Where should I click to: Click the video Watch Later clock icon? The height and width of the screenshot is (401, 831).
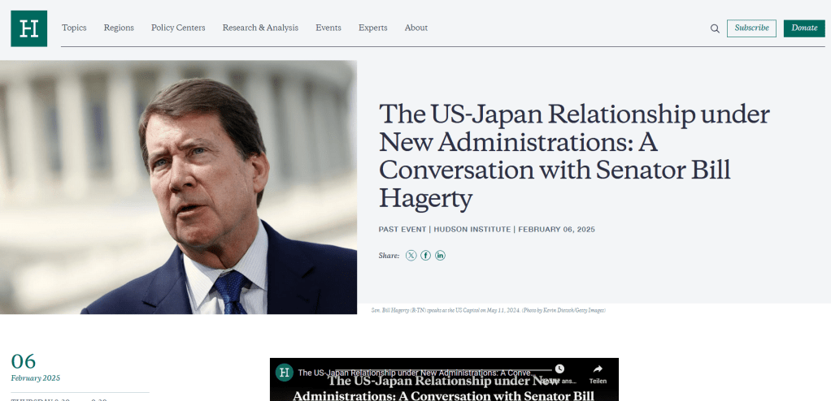(x=559, y=369)
